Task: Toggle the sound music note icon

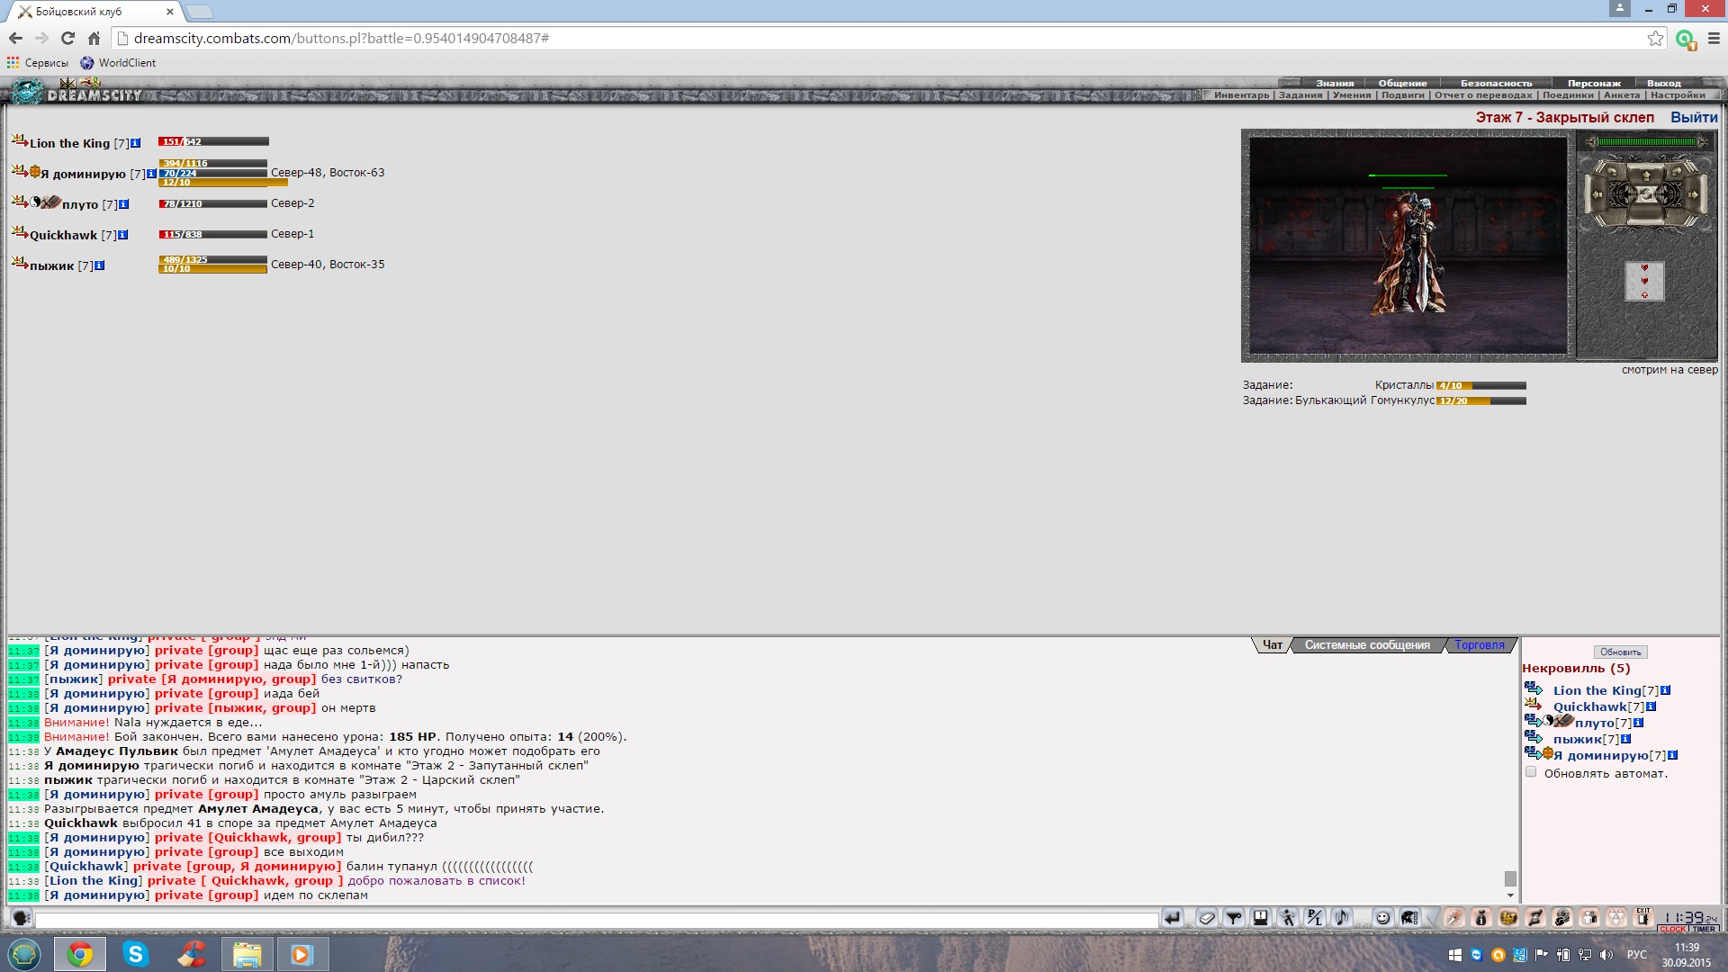Action: 1341,917
